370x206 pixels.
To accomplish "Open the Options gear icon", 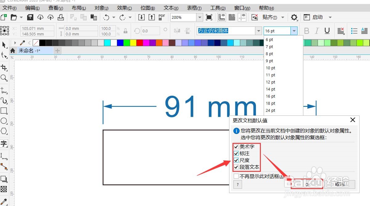I will 294,17.
